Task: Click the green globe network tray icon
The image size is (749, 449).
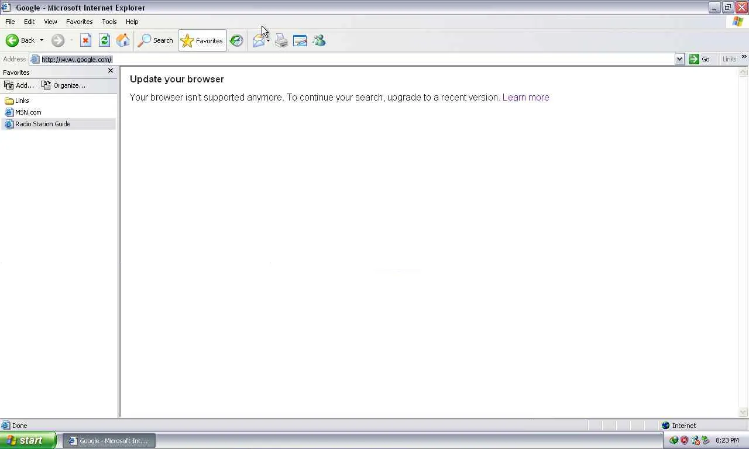Action: tap(674, 440)
